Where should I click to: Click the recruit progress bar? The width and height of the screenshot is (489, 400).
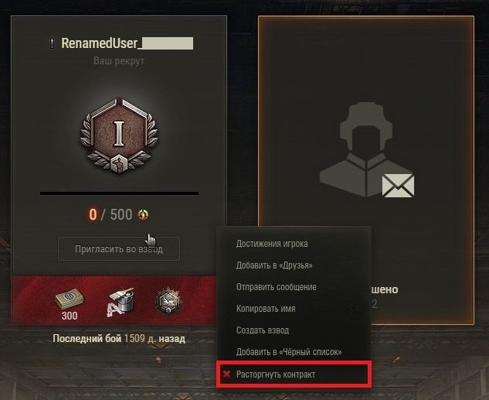(x=119, y=193)
